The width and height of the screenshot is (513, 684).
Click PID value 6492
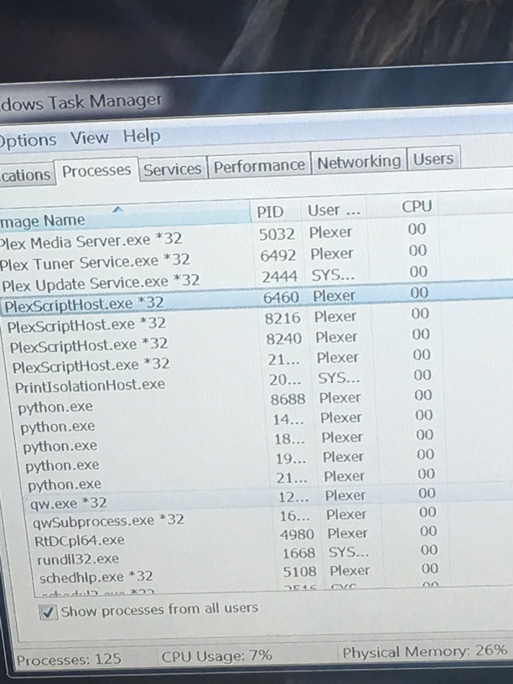click(x=278, y=255)
